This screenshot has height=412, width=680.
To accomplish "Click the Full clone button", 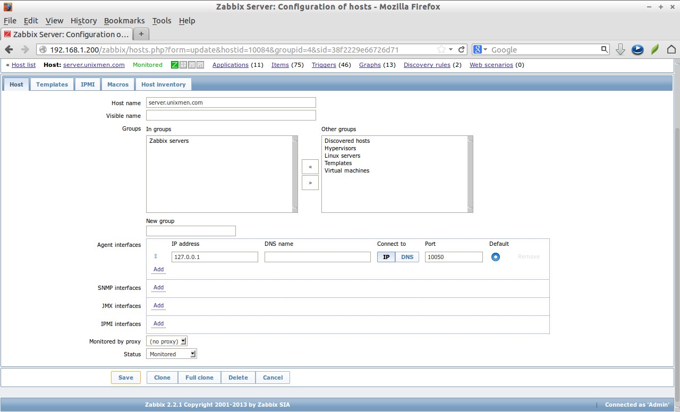I will pos(199,377).
